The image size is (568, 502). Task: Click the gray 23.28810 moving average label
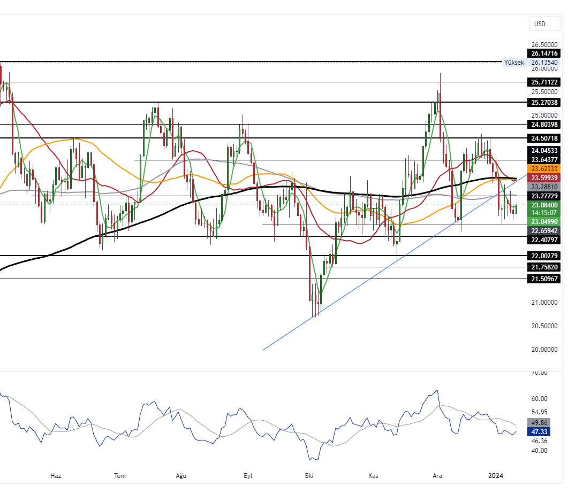point(544,188)
